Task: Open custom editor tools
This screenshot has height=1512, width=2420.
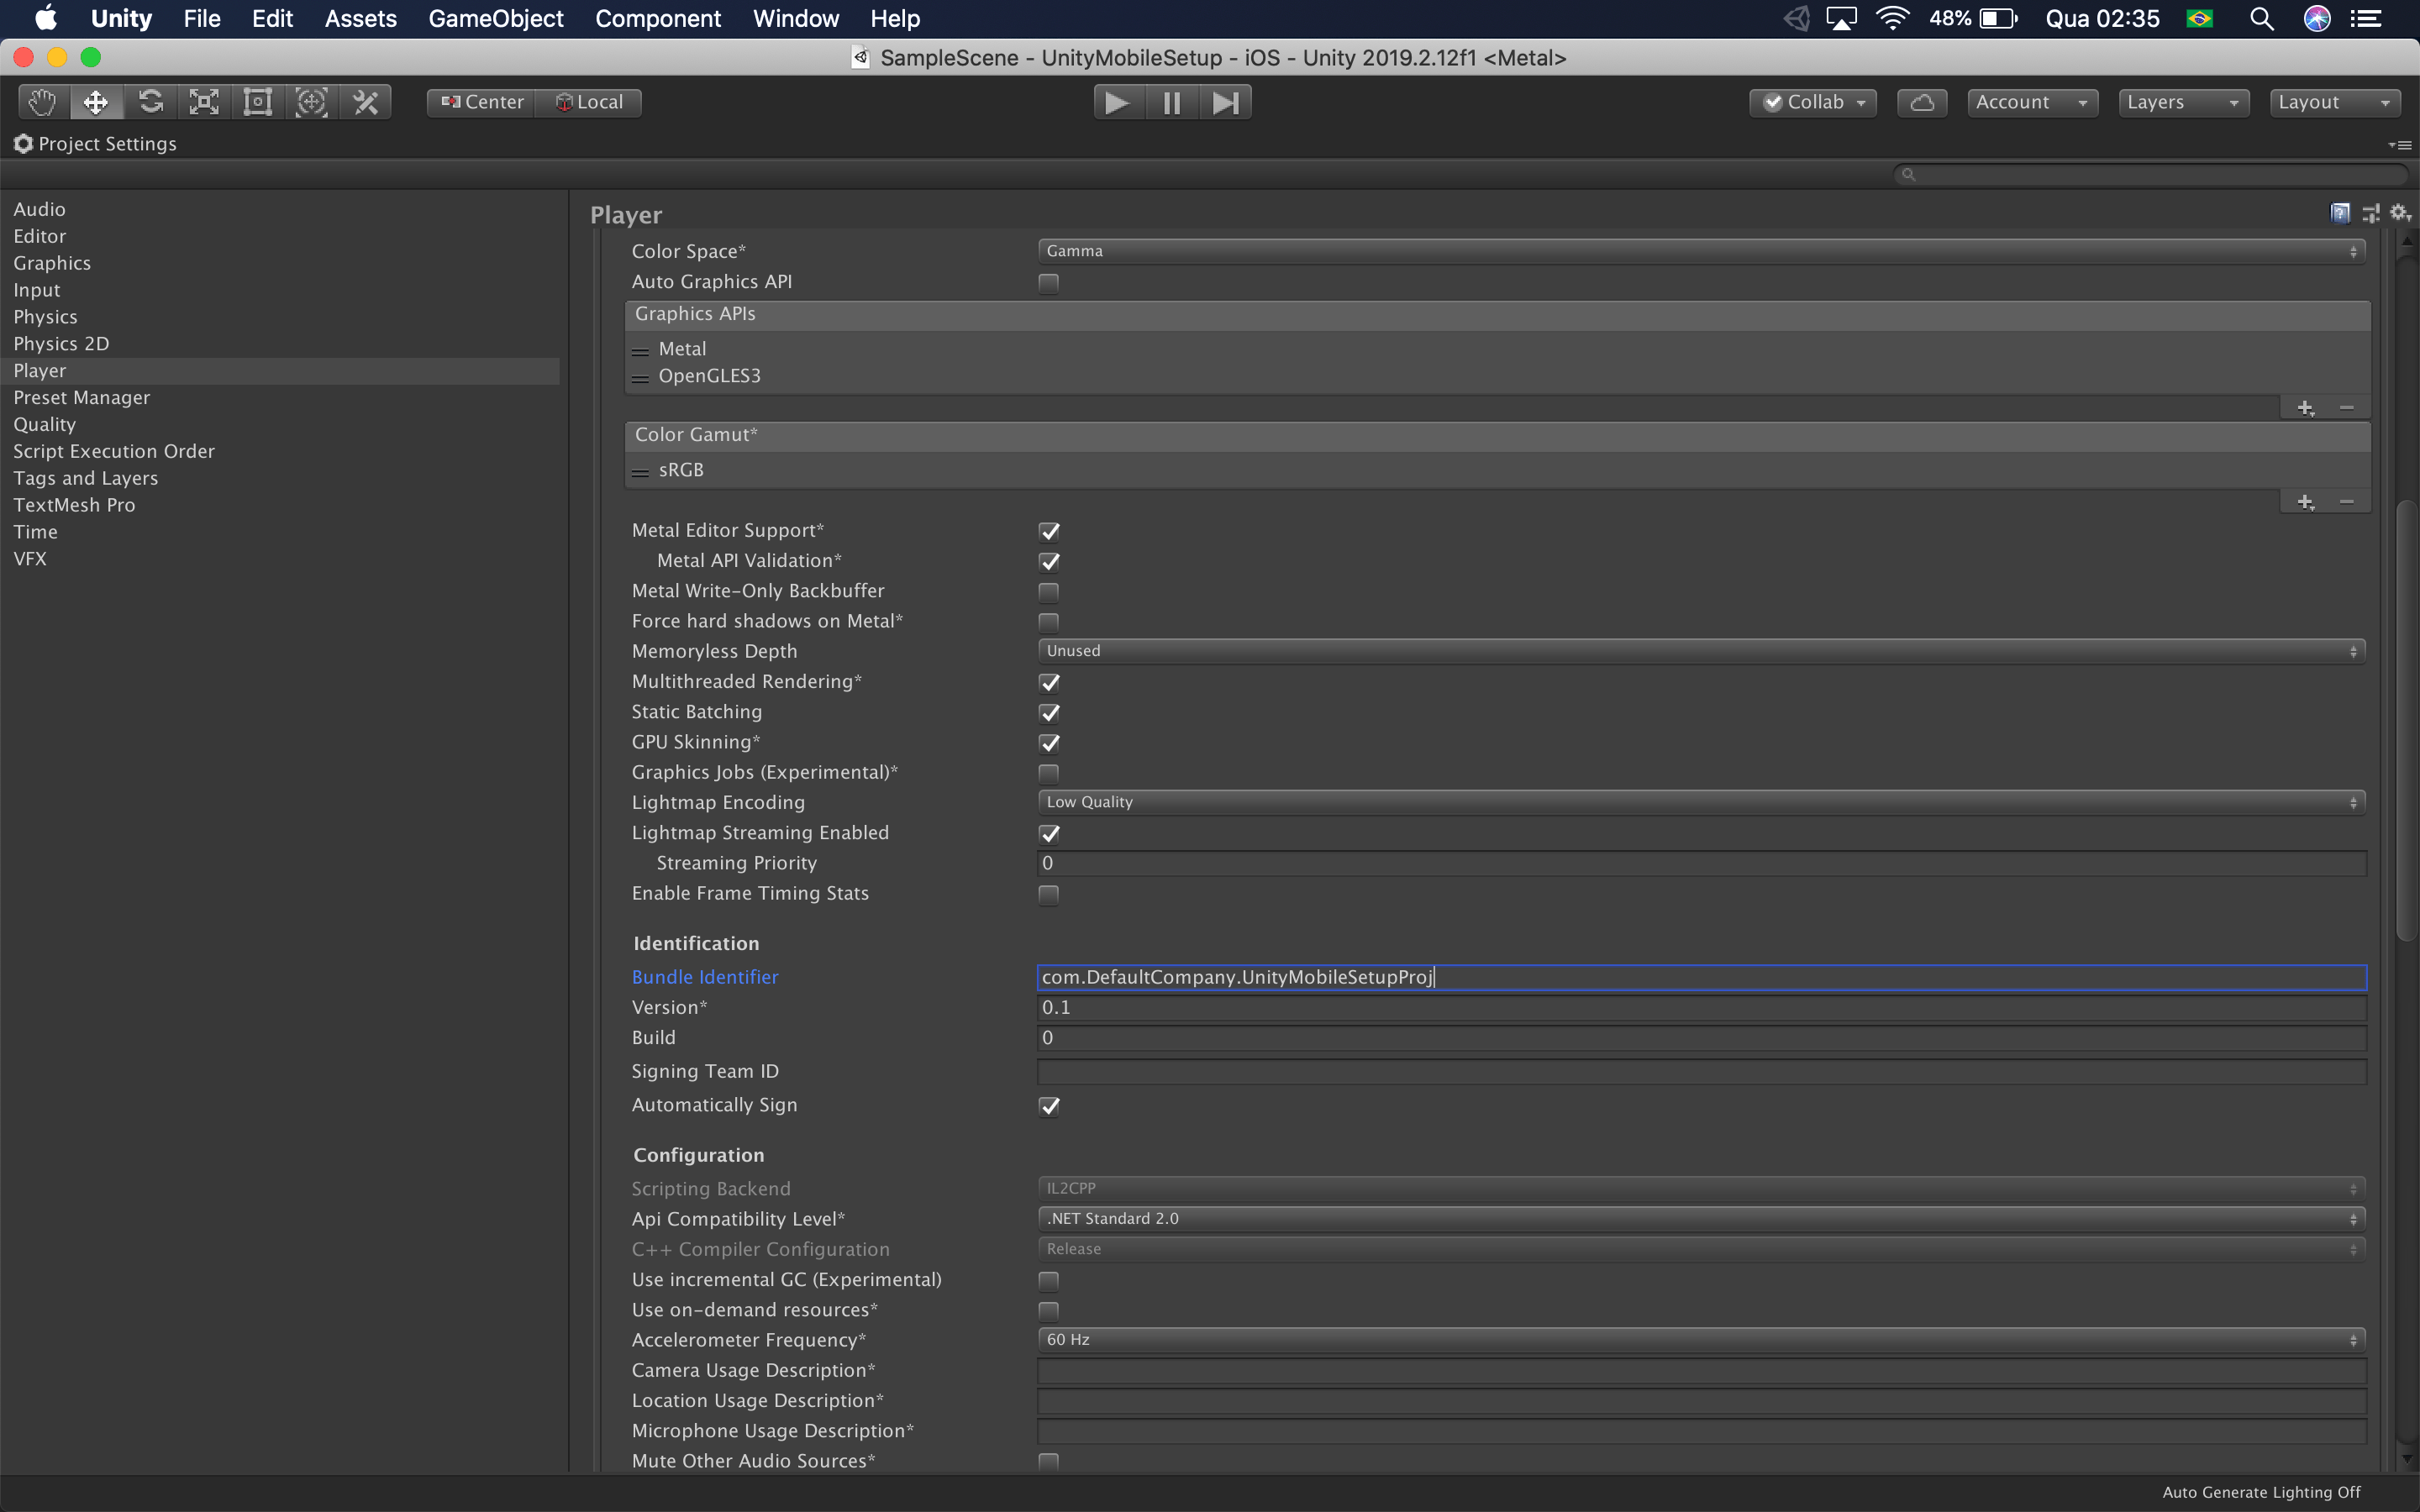Action: [366, 102]
